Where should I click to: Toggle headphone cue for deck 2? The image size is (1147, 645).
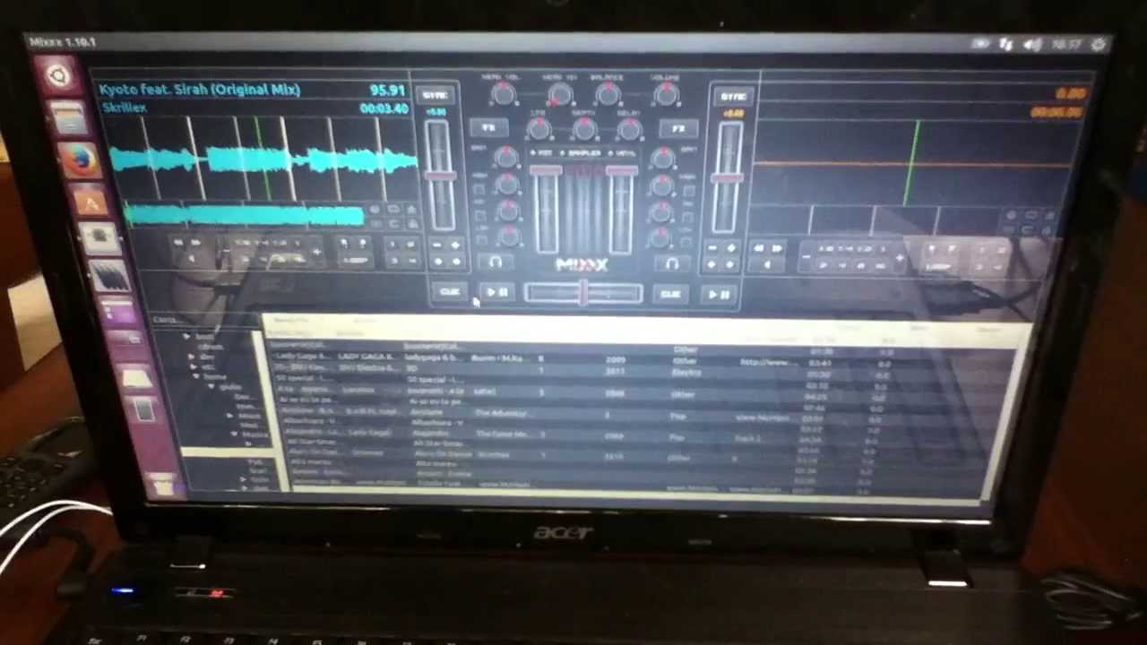coord(672,263)
